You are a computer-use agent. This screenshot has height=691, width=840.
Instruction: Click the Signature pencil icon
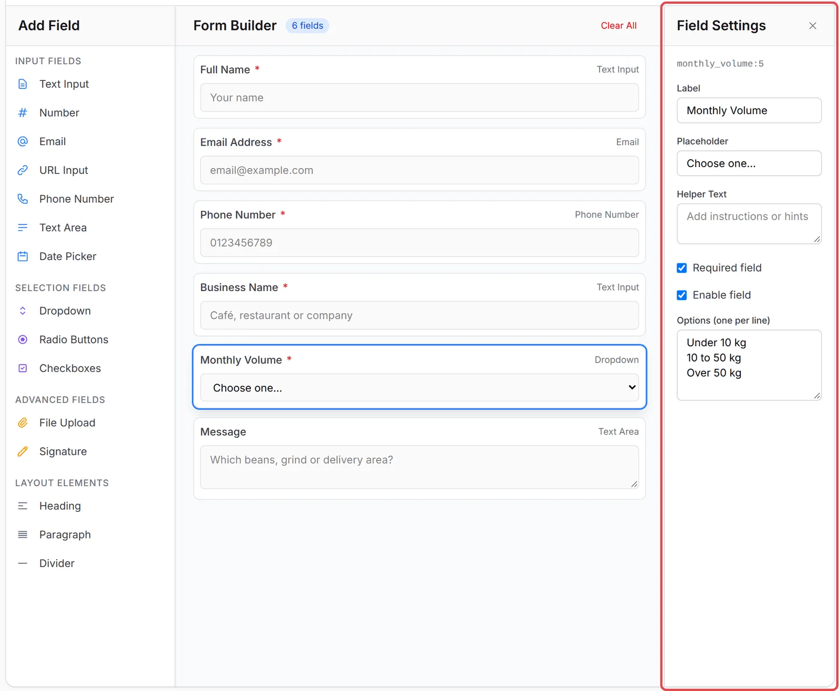(x=23, y=451)
